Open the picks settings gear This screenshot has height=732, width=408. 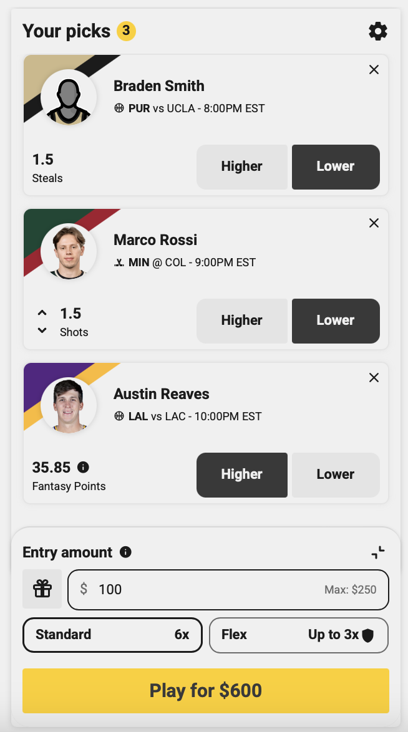tap(377, 31)
